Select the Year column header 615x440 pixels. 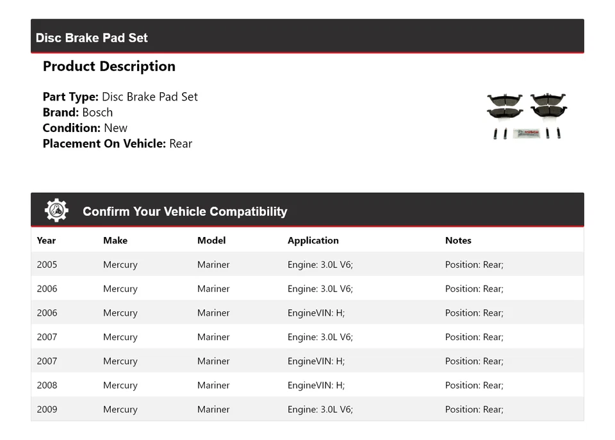[x=46, y=241]
